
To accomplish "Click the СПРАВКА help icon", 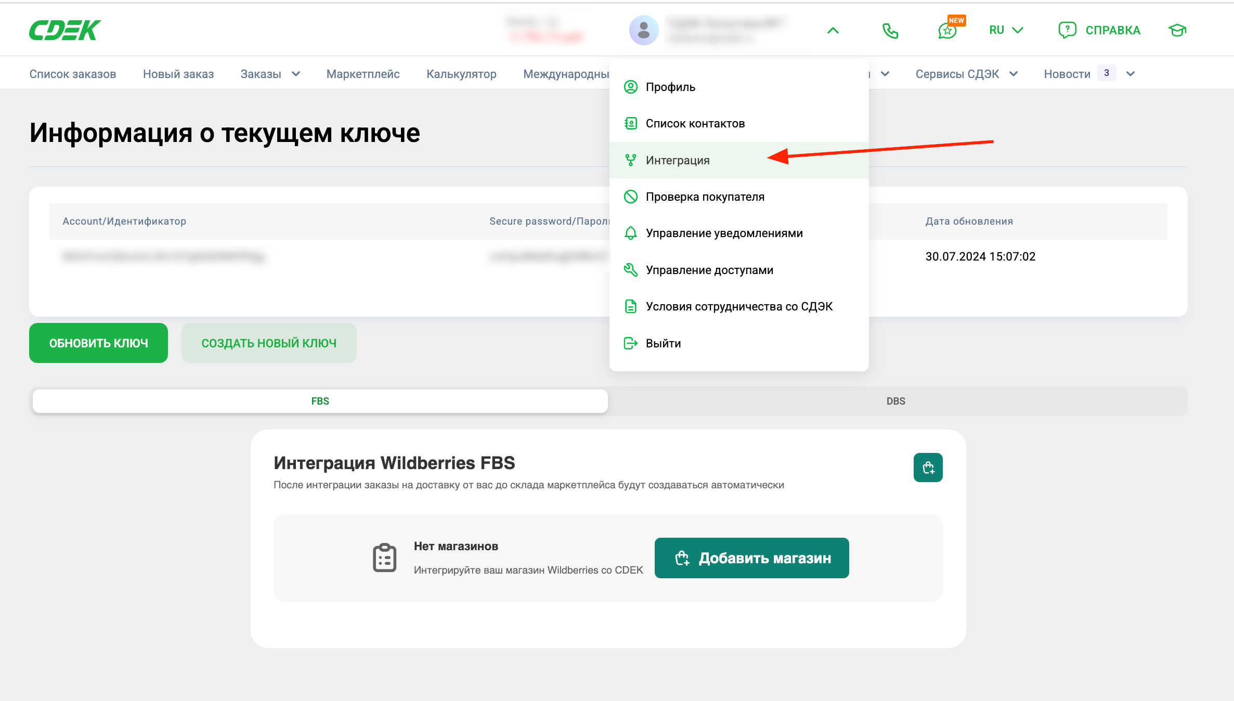I will pos(1067,30).
